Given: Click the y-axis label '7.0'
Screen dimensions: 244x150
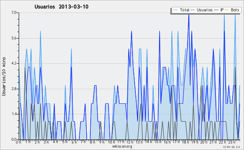Looking at the screenshot, I should point(14,13).
